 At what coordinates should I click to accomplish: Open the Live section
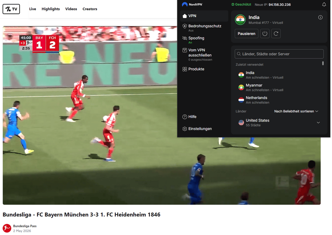[33, 9]
